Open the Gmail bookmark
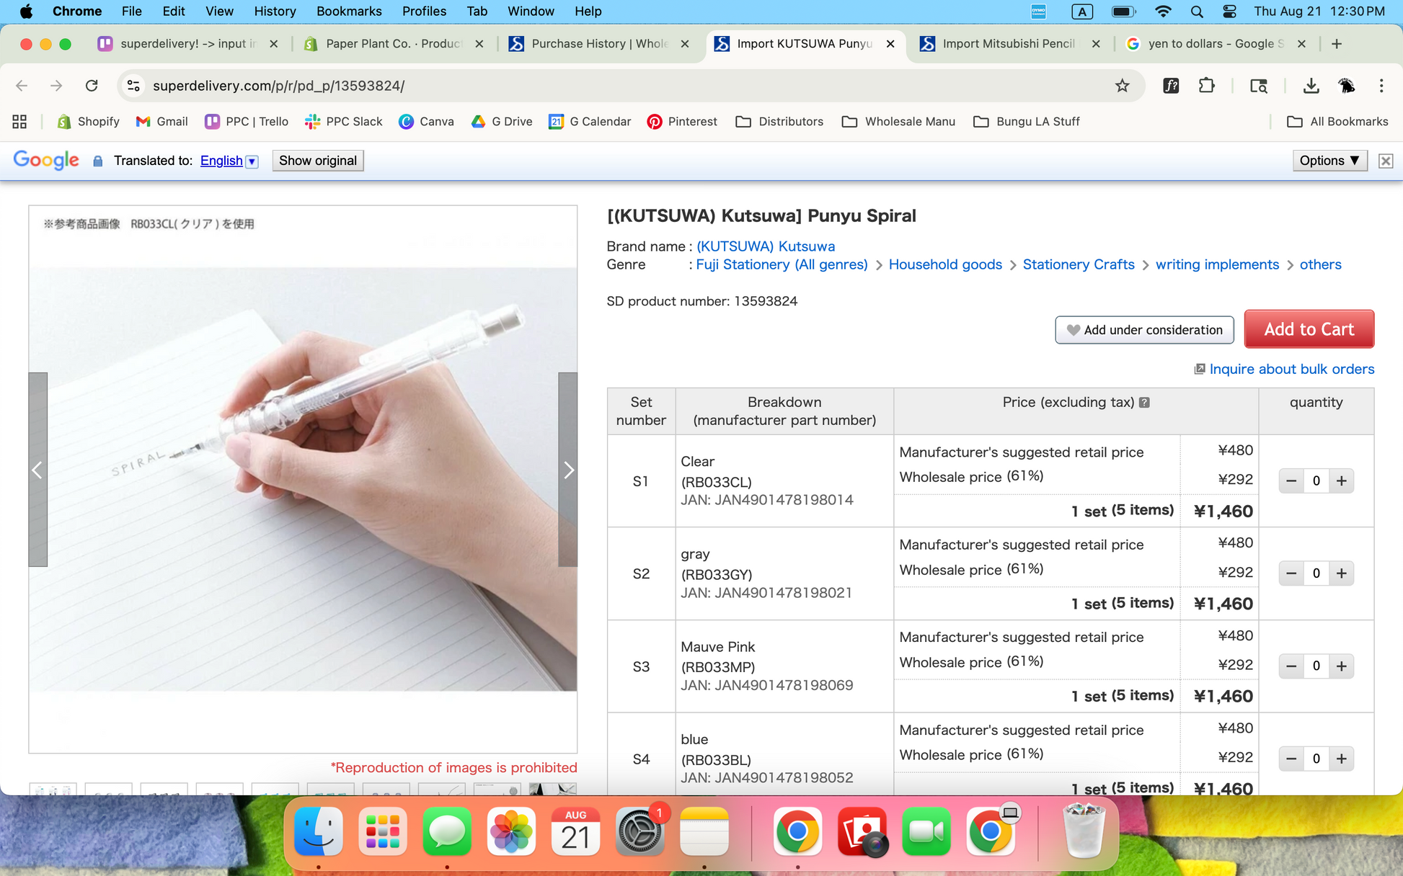Screen dimensions: 1403x876 point(161,122)
